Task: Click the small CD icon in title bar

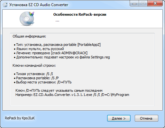Action: click(5, 5)
